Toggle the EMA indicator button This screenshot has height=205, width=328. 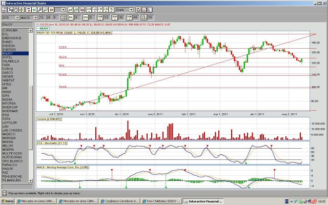[x=85, y=17]
